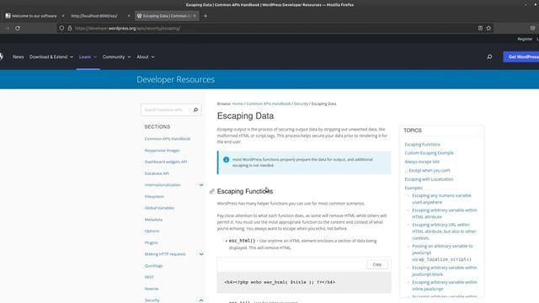Click the search icon in Common APIs field
Screen dimensions: 539x303
coord(195,109)
